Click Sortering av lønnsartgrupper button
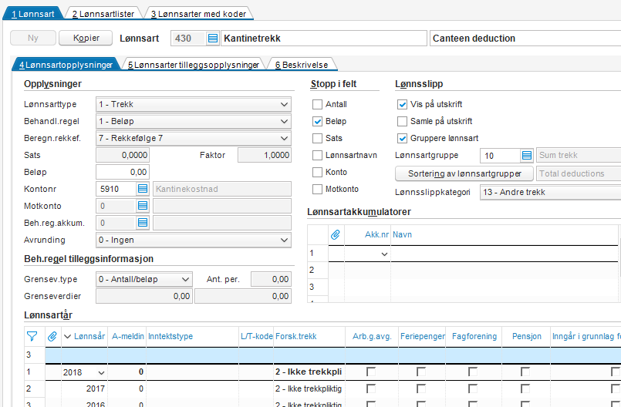Screen dimensions: 621x407 coord(464,173)
